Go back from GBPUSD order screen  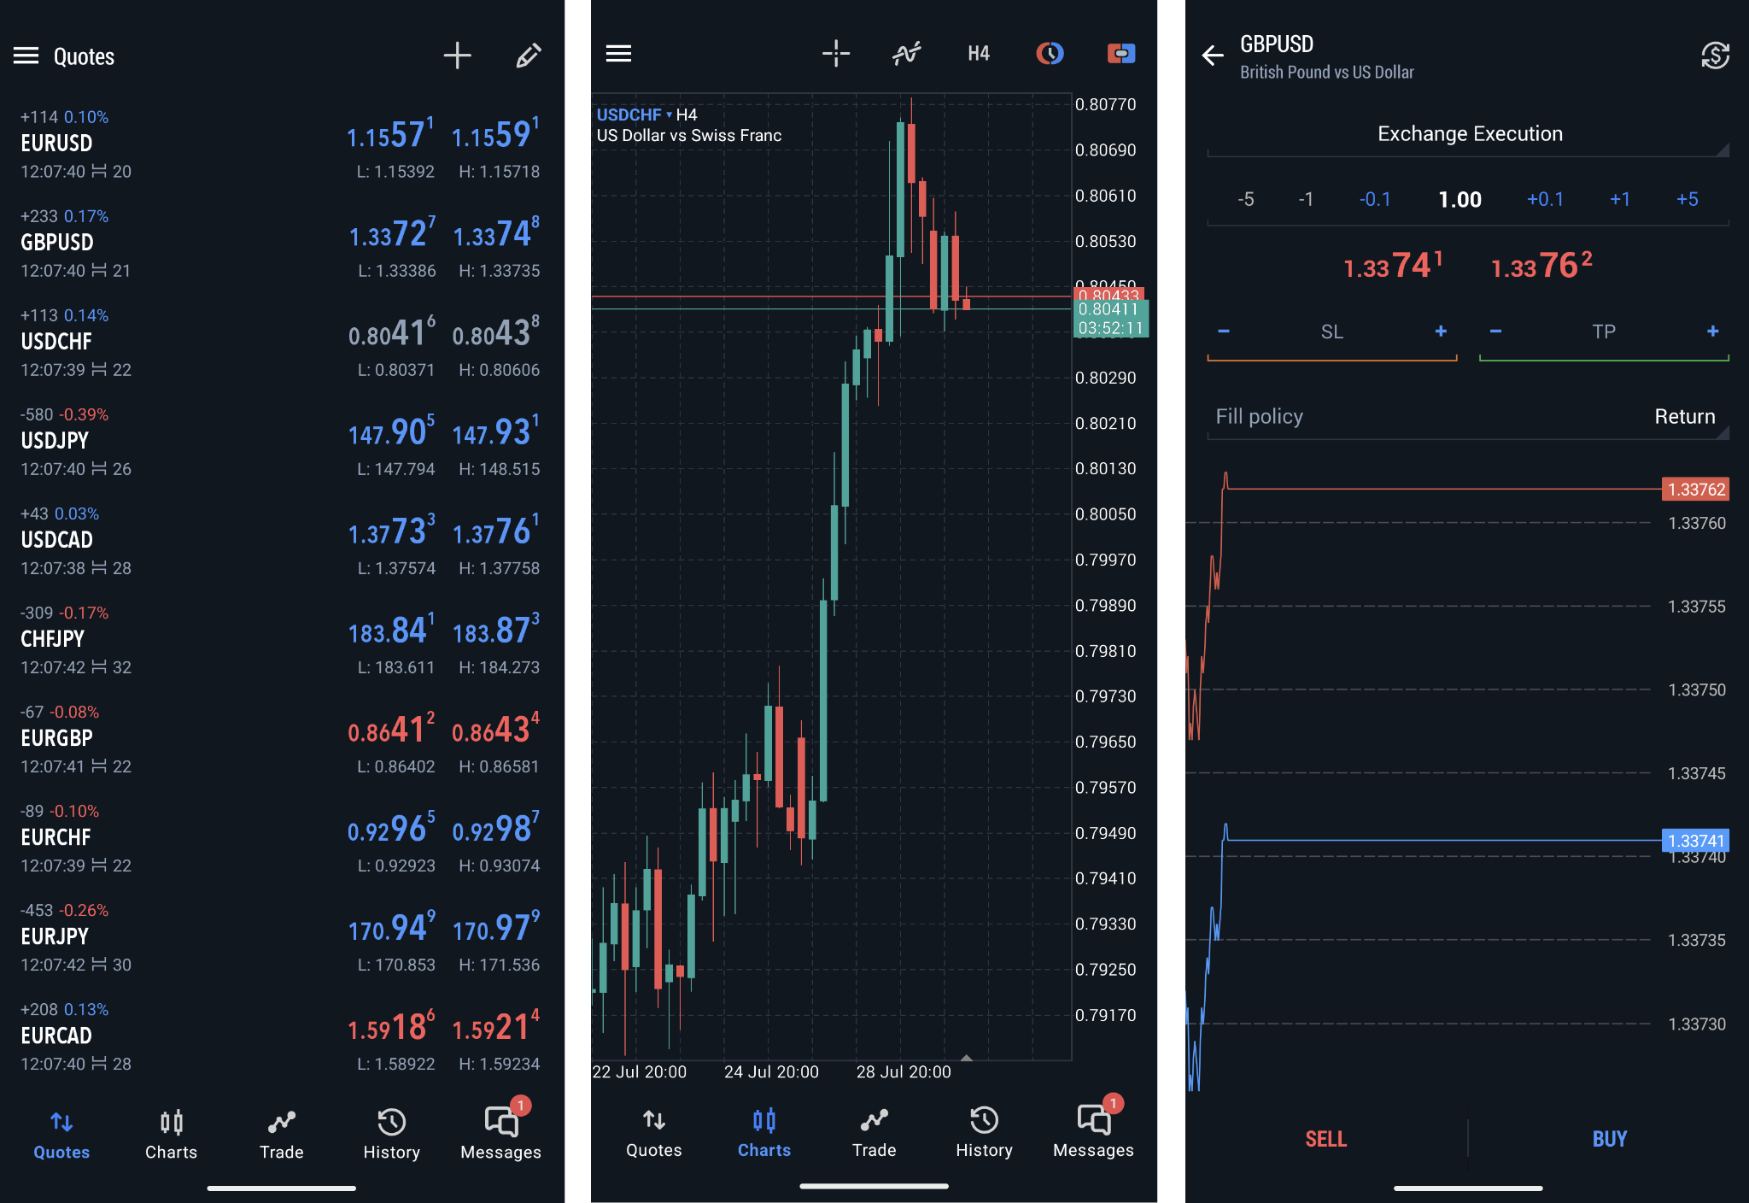1213,56
